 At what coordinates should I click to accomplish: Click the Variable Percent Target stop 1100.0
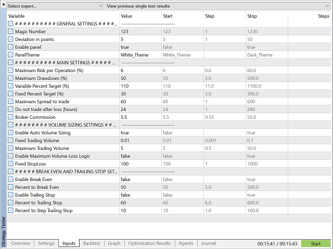[x=254, y=86]
